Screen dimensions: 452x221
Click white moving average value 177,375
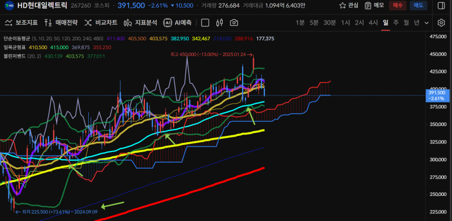pos(265,38)
